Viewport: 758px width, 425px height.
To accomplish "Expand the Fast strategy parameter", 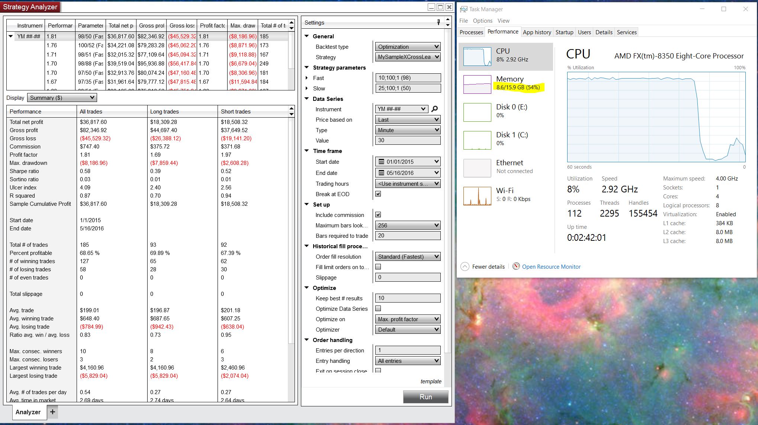I will click(306, 78).
